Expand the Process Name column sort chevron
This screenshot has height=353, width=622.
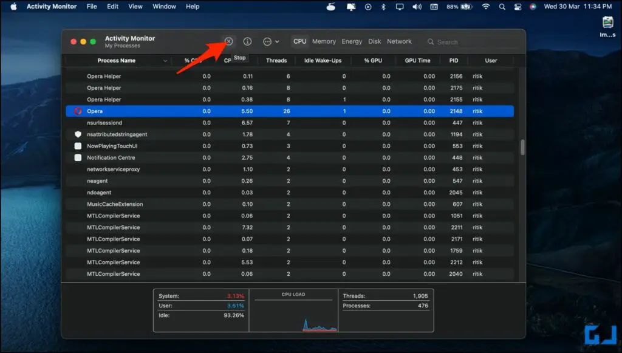click(x=165, y=60)
